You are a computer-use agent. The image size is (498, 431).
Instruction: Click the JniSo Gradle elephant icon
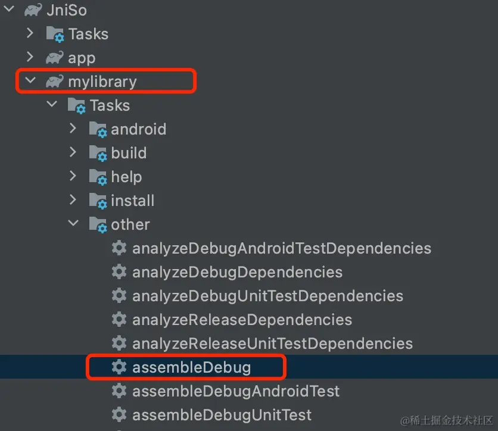[33, 10]
